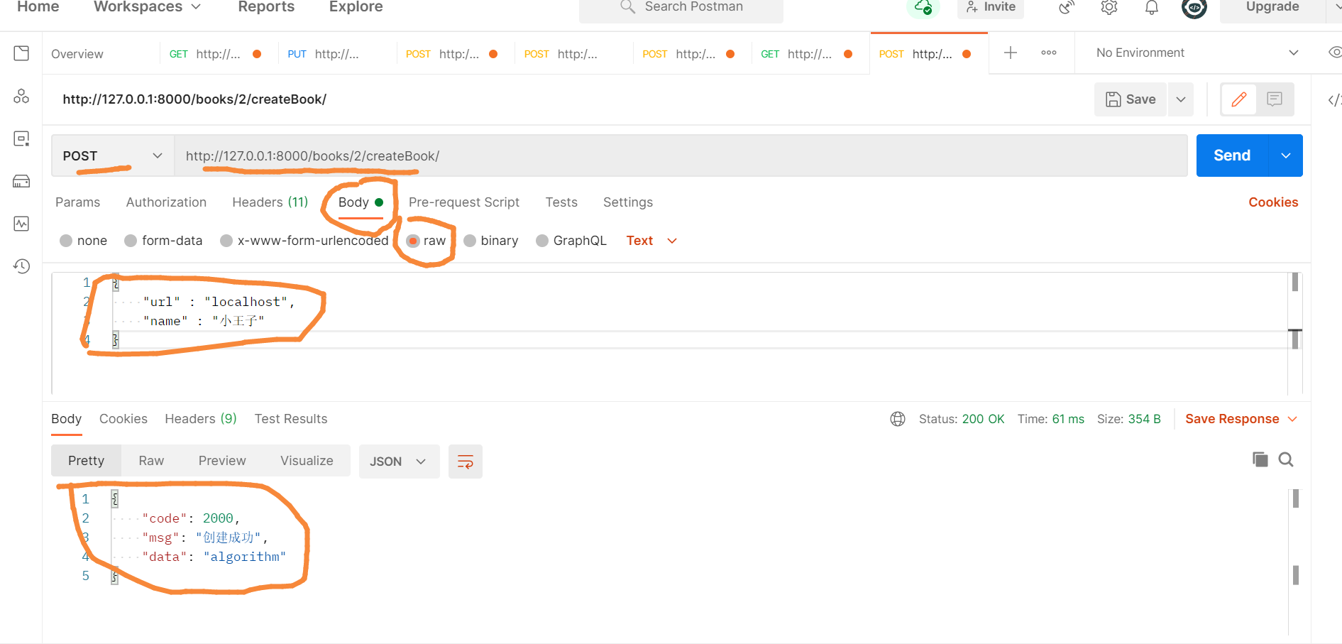This screenshot has height=644, width=1342.
Task: Copy the response with the copy icon
Action: (x=1260, y=459)
